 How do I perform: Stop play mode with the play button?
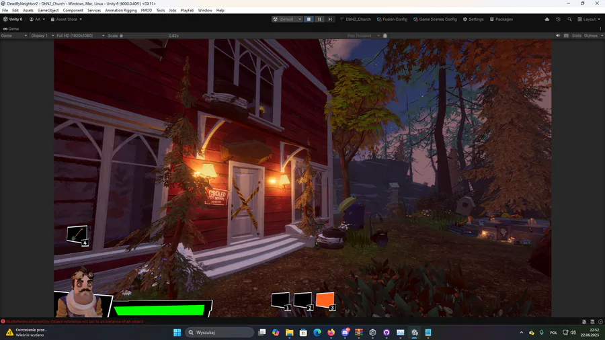coord(309,19)
